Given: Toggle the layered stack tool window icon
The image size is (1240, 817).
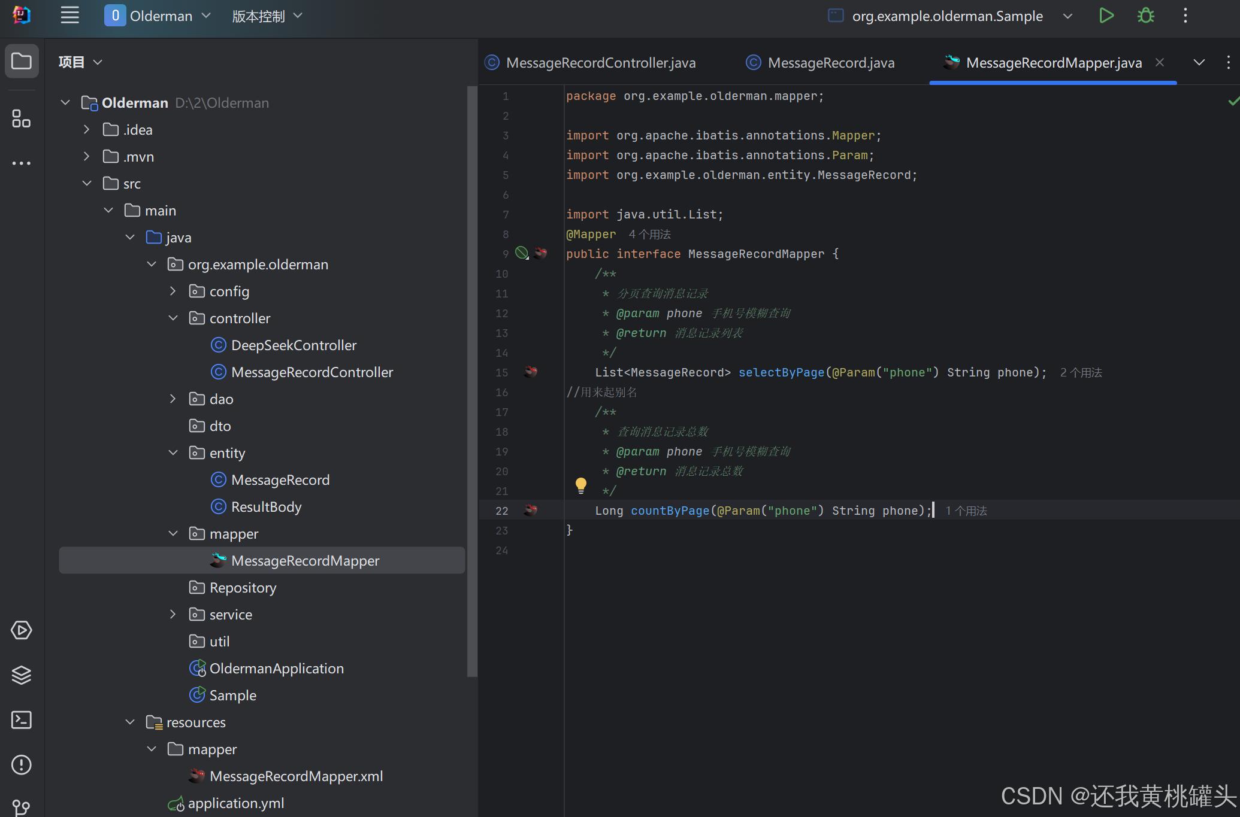Looking at the screenshot, I should [x=22, y=675].
